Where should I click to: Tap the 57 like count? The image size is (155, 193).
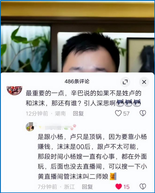pyautogui.click(x=126, y=114)
